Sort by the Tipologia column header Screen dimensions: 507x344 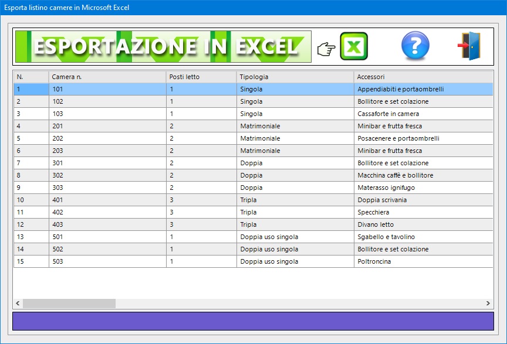tap(295, 77)
